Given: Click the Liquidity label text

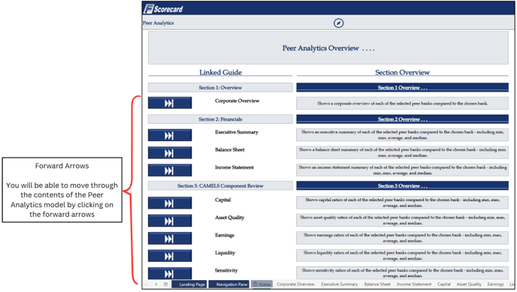Looking at the screenshot, I should (x=225, y=253).
